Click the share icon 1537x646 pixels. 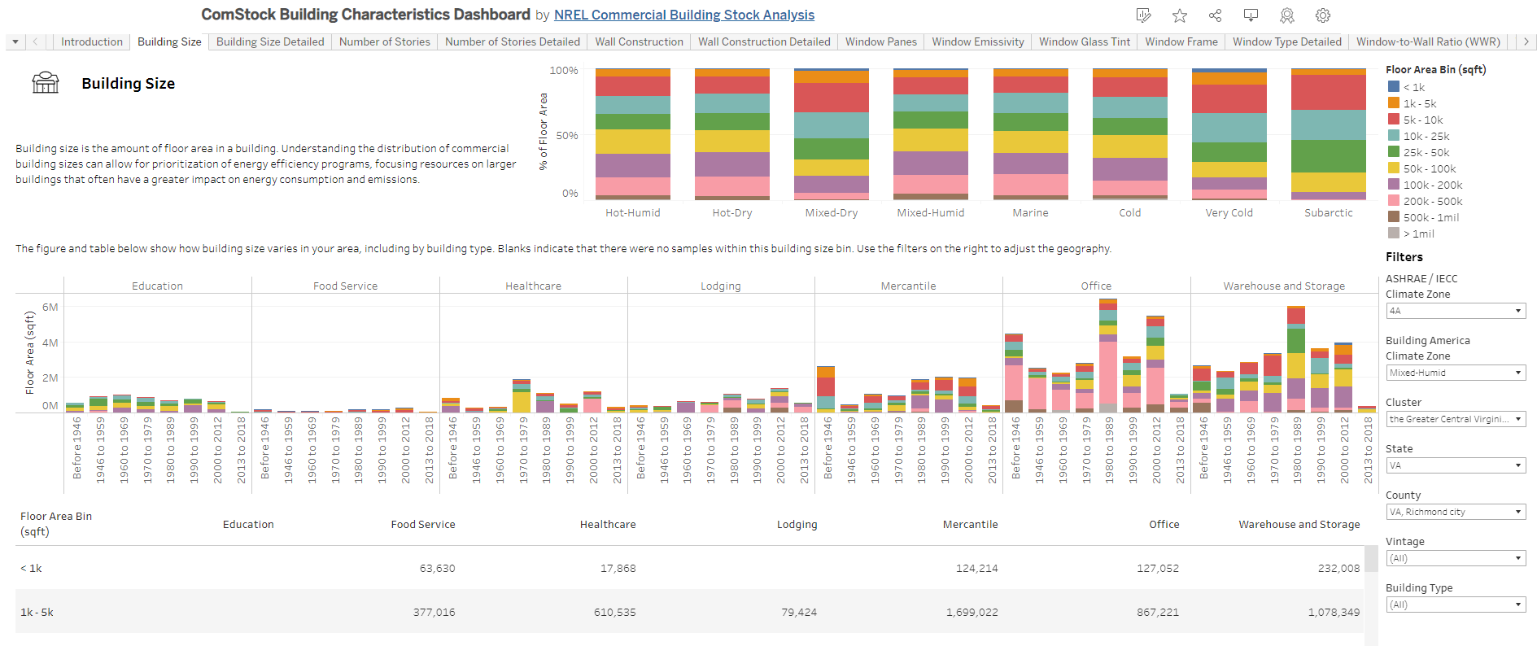1215,15
